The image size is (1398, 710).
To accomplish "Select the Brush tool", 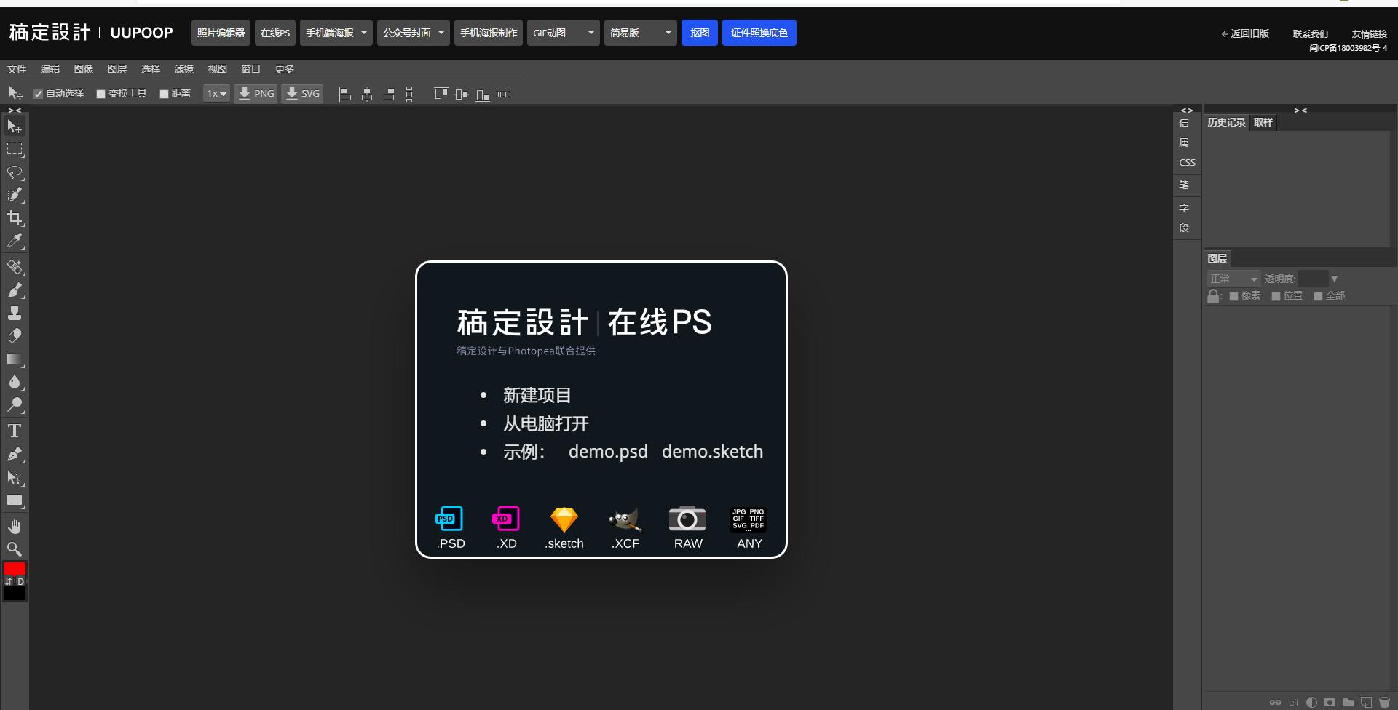I will [15, 290].
